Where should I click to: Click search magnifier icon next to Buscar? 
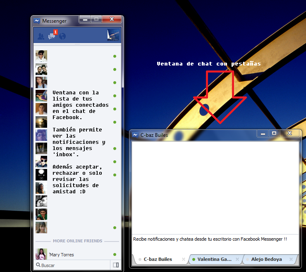pyautogui.click(x=38, y=265)
